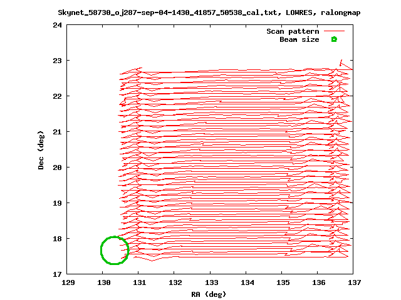Click the 'RA (deg)' axis label

click(x=209, y=294)
